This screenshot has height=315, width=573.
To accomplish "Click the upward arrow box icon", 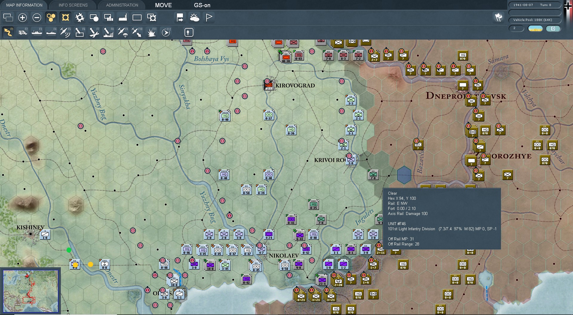I will click(189, 32).
